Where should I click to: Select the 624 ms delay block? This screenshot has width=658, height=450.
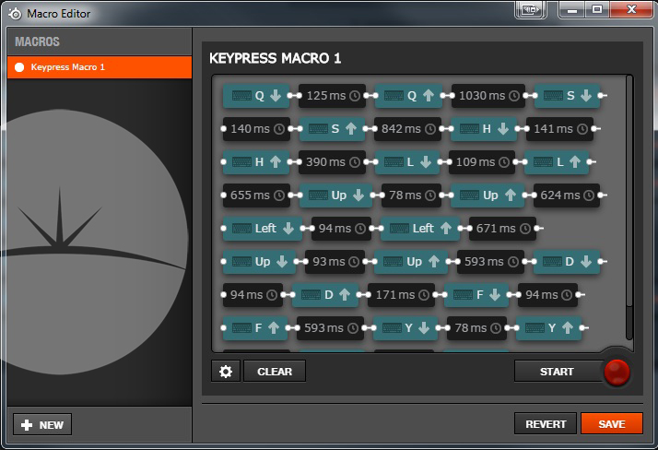click(567, 195)
